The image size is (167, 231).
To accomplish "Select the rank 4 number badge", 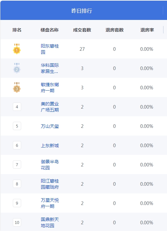I will [17, 107].
